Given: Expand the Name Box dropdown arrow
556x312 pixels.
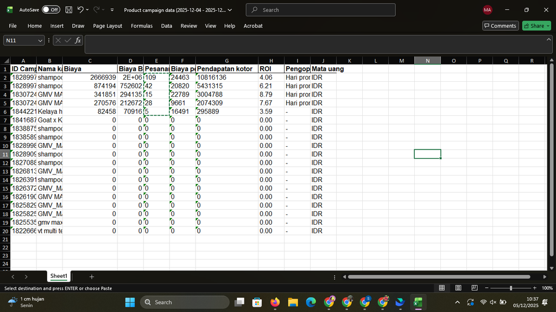Looking at the screenshot, I should (40, 41).
